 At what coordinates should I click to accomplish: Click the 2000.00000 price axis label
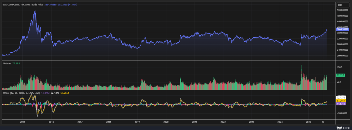click(343, 56)
